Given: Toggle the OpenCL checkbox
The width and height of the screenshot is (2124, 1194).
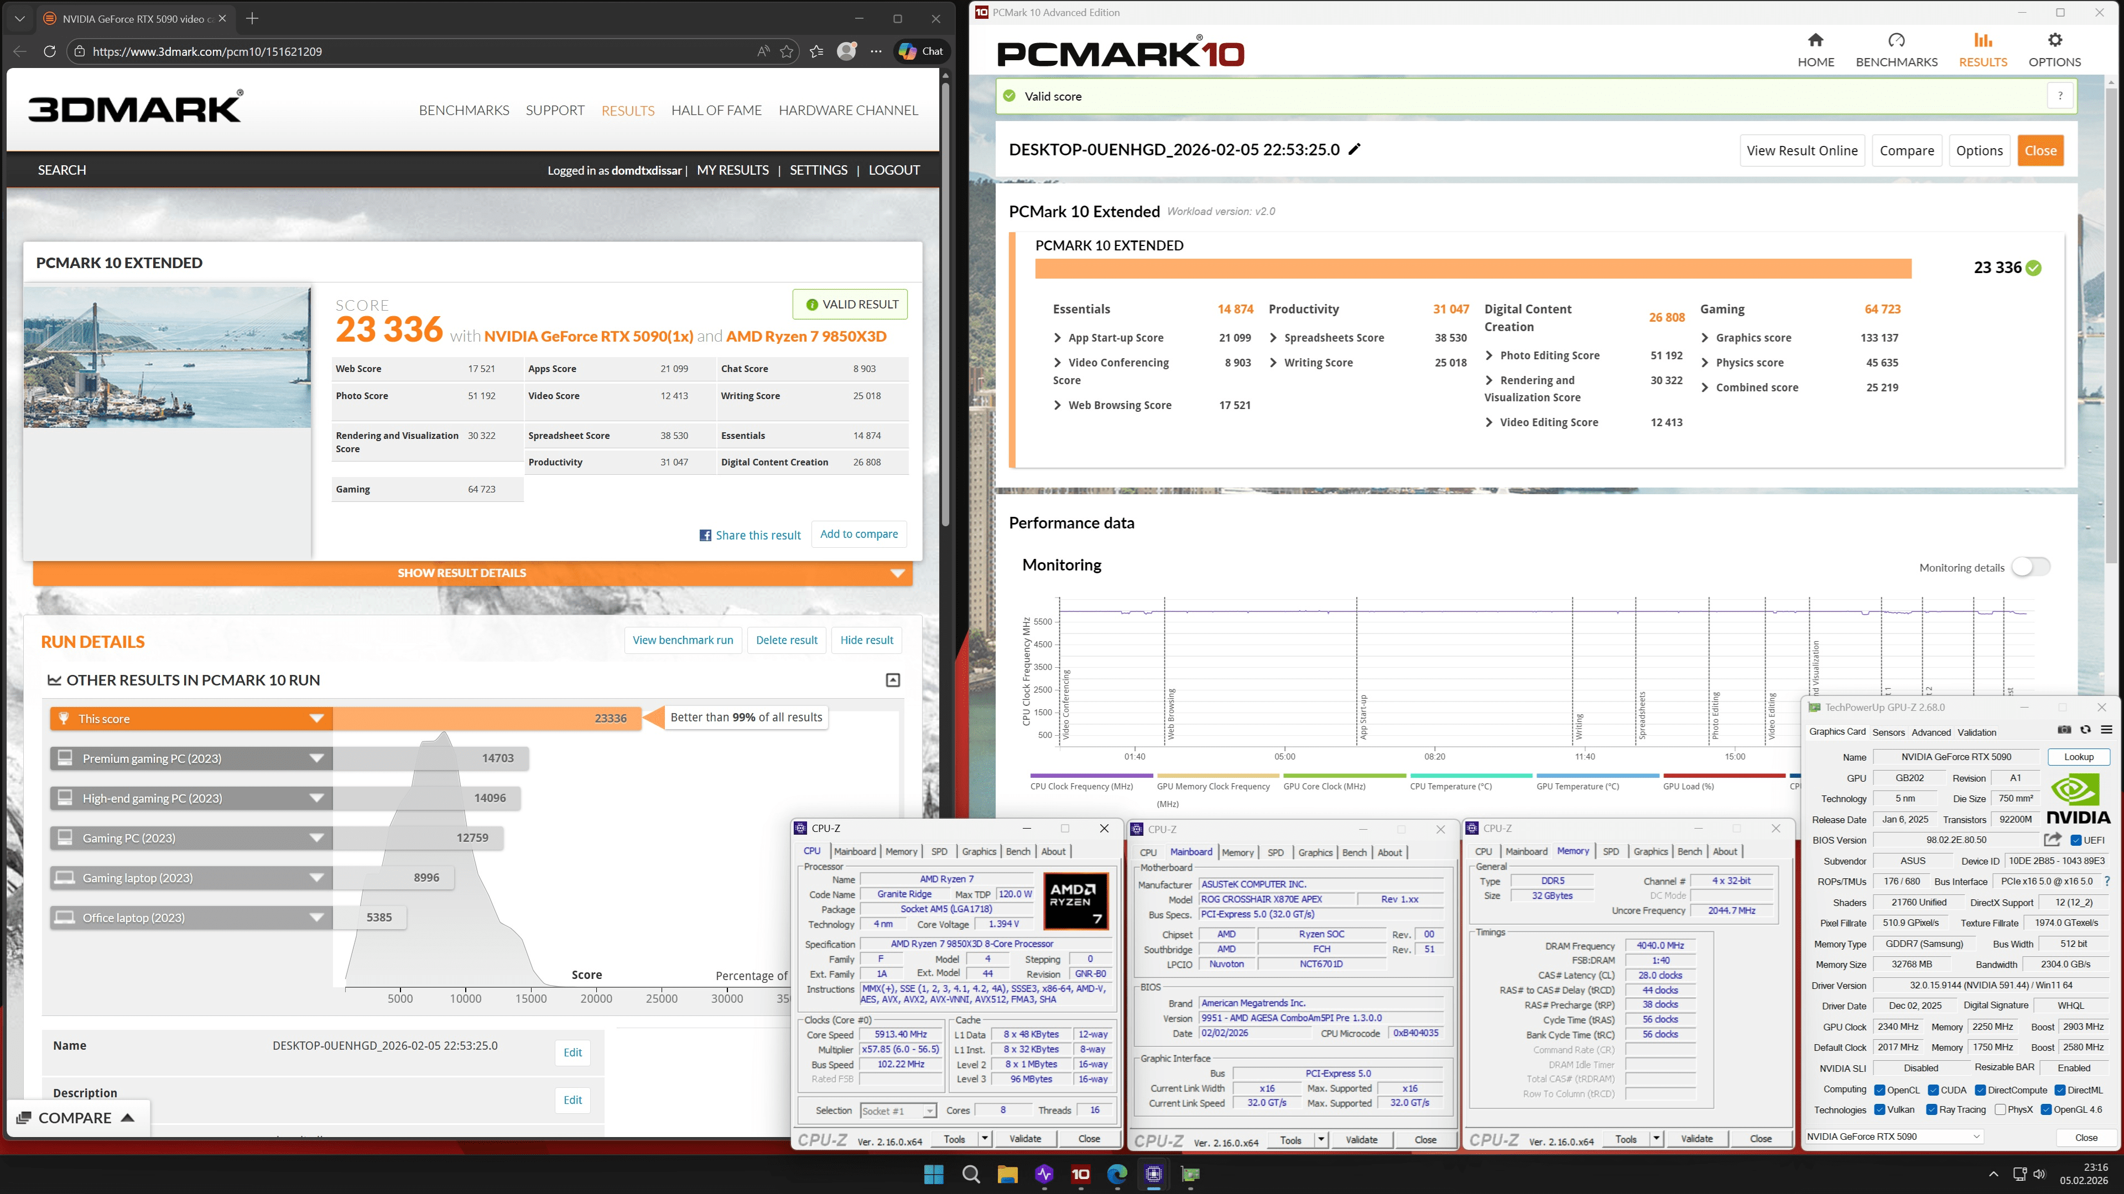Looking at the screenshot, I should point(1880,1090).
